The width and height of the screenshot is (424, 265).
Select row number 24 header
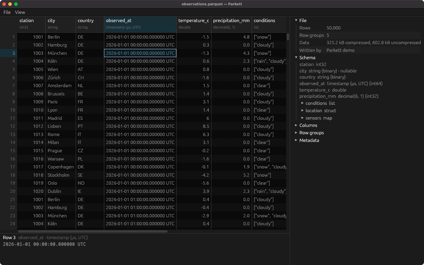[x=9, y=224]
